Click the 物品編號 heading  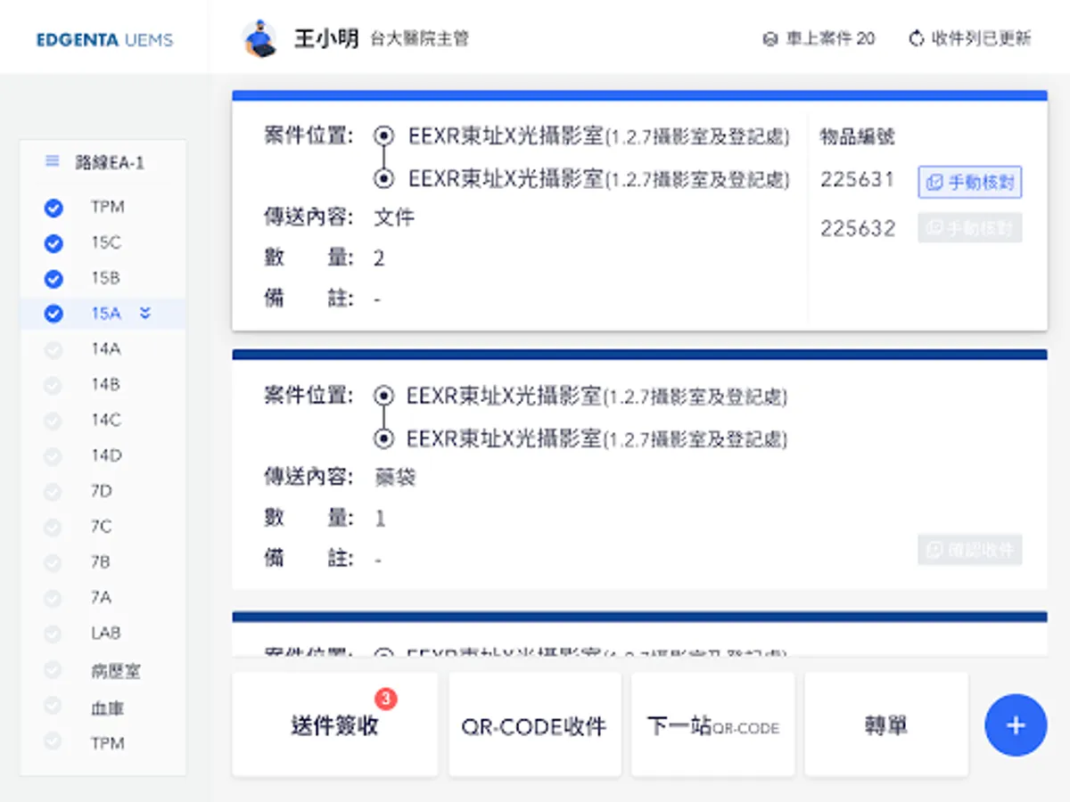[857, 136]
